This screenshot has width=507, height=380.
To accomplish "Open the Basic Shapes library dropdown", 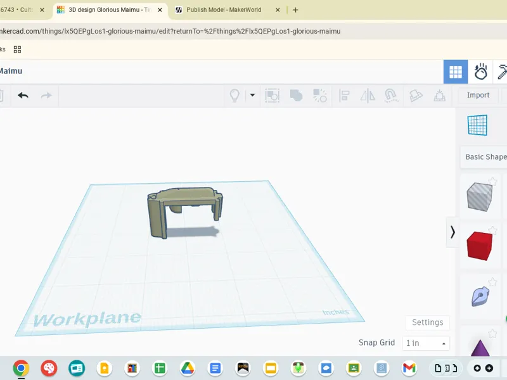I will (x=484, y=157).
